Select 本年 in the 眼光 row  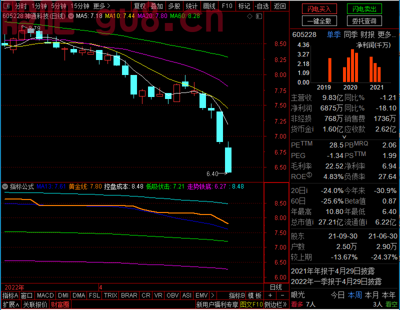pos(389,295)
